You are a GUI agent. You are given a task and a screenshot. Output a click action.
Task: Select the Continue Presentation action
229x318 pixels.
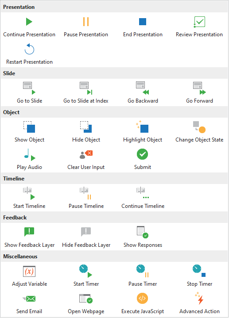[29, 27]
